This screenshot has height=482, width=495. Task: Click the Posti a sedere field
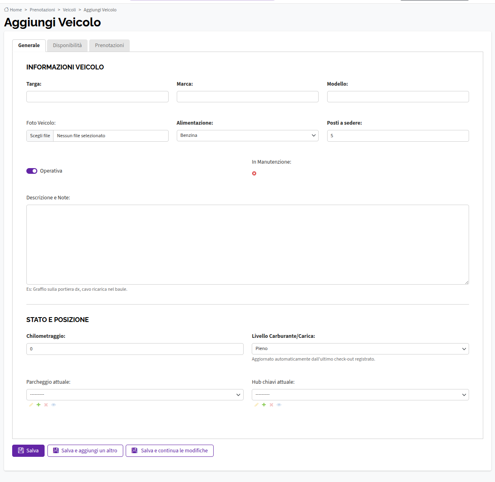pos(398,136)
